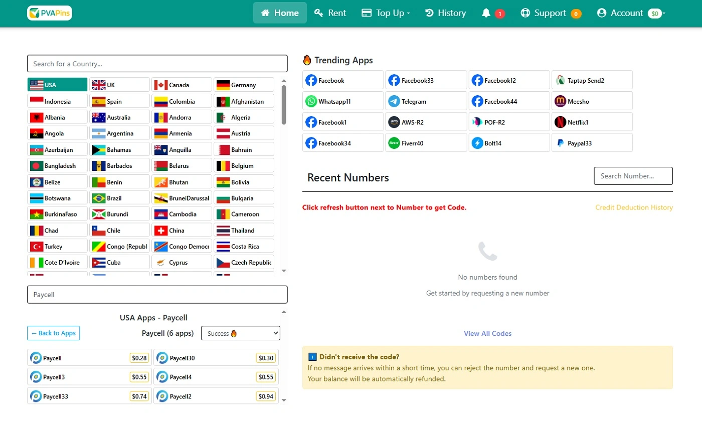Viewport: 702px width, 436px height.
Task: Click the country list scroll down arrow
Action: pos(284,271)
